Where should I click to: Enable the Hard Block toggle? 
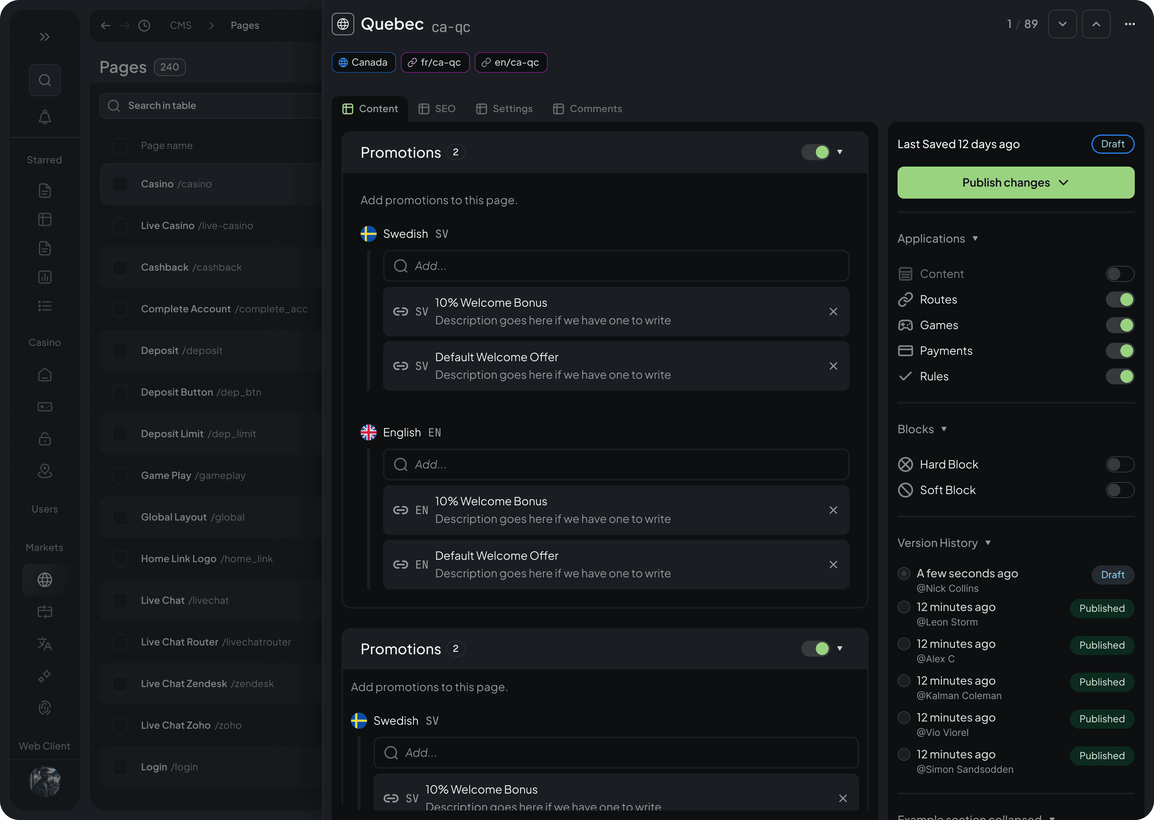1120,464
